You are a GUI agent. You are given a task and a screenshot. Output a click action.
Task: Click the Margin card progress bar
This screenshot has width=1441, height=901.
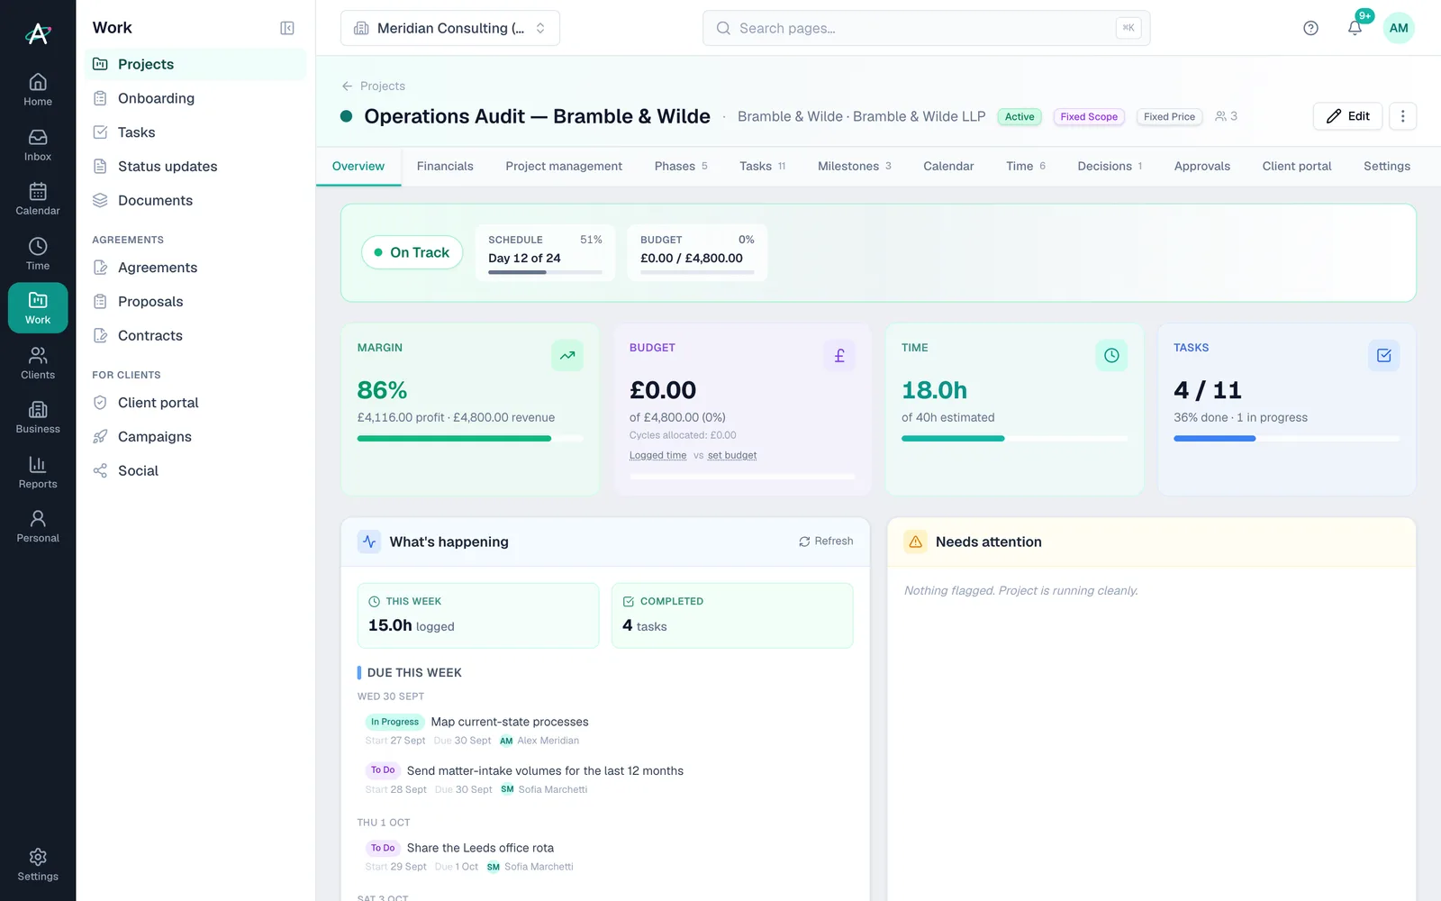pos(470,439)
